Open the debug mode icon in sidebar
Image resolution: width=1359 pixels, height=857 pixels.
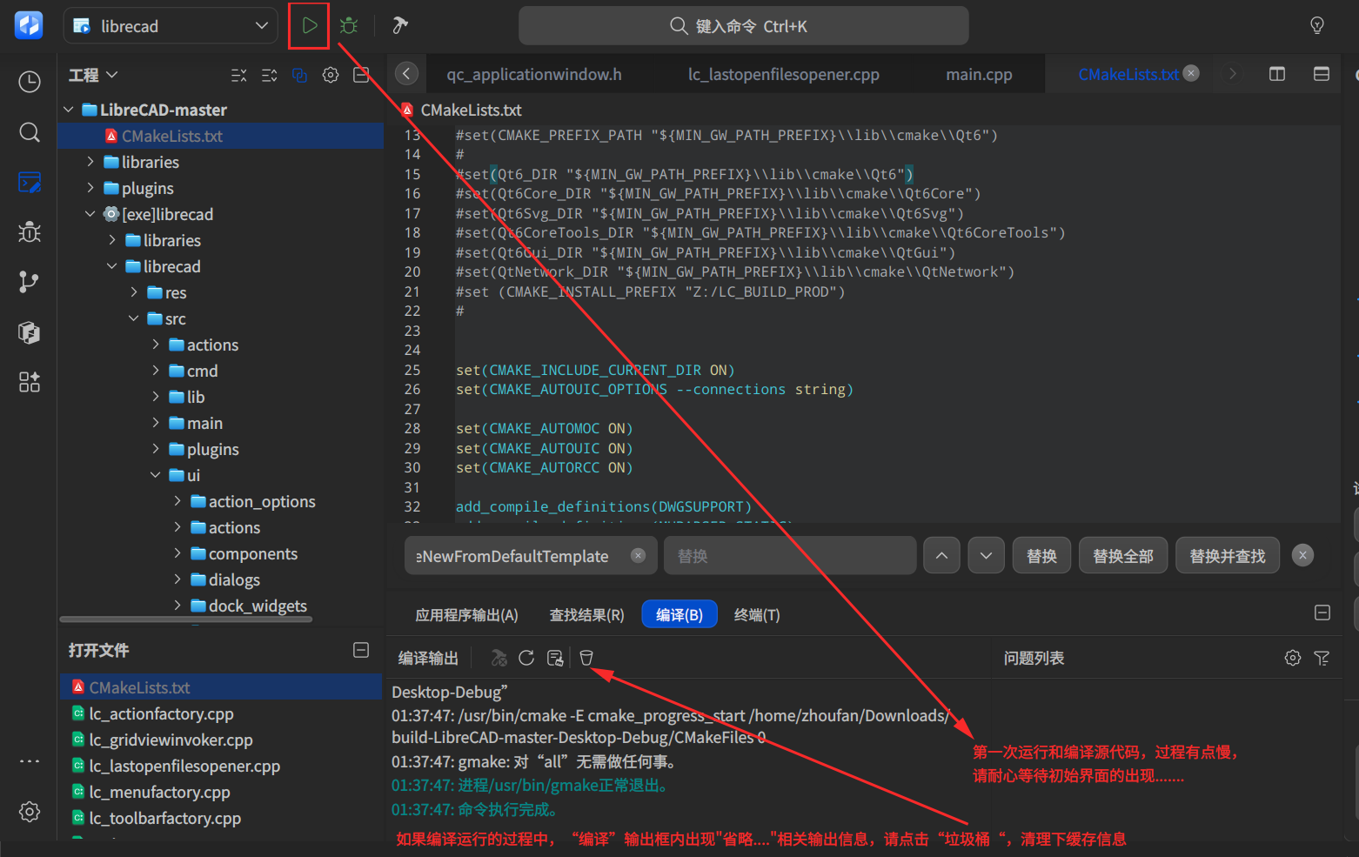(30, 232)
